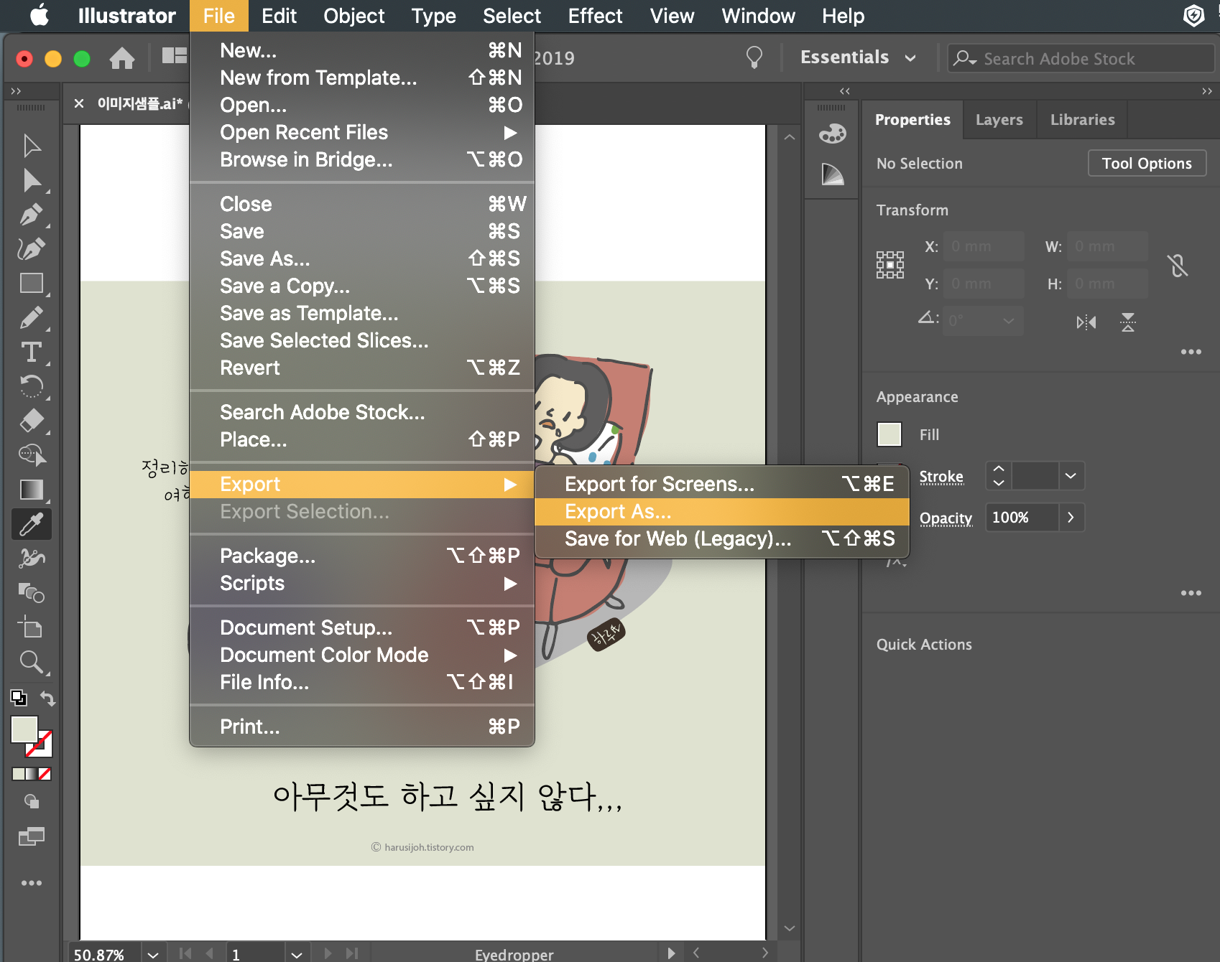Toggle constrain width and height proportions
The width and height of the screenshot is (1220, 962).
(x=1178, y=266)
